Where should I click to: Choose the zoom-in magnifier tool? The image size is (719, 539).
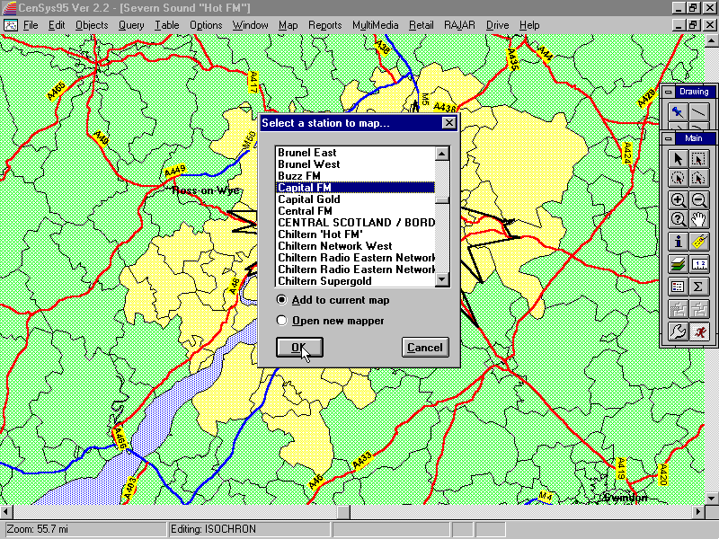tap(679, 200)
